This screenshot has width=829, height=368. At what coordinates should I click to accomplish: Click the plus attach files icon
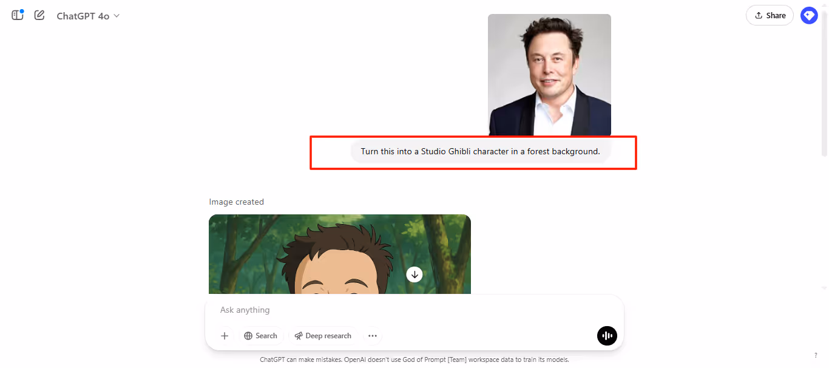tap(225, 336)
